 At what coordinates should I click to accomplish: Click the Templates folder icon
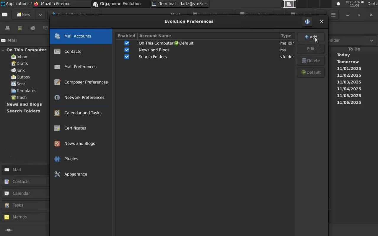click(13, 91)
